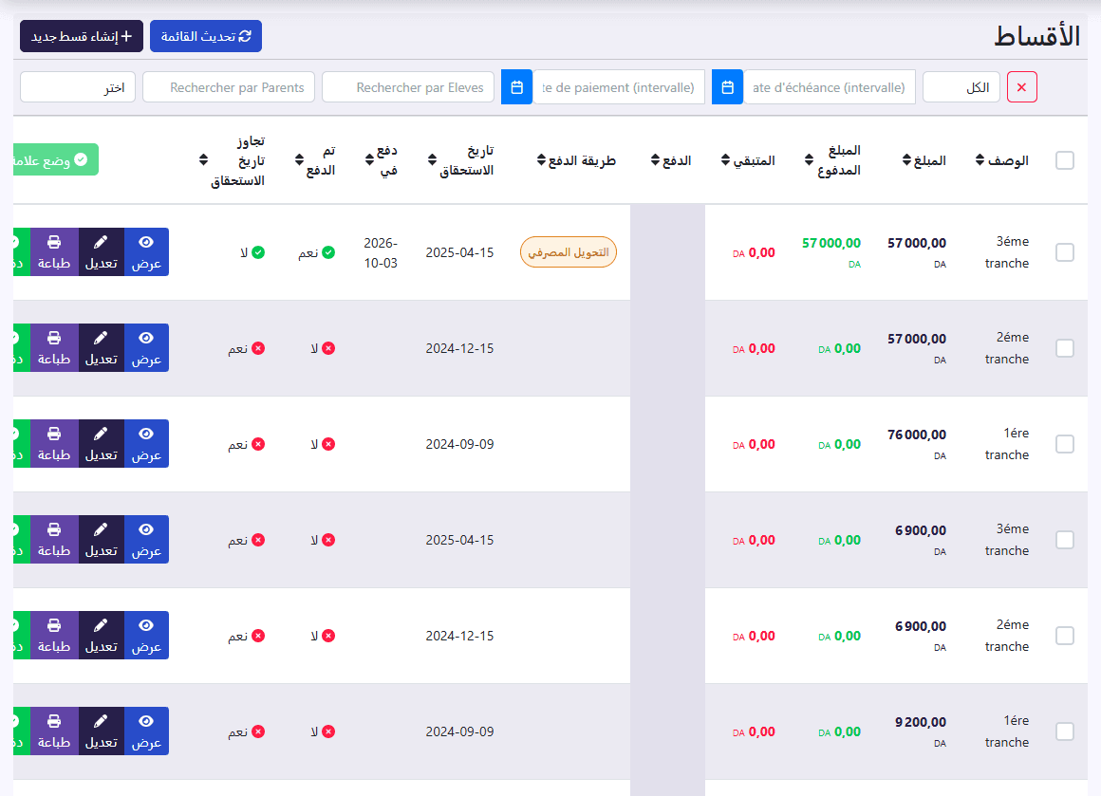
Task: Click the green وضع علامة button
Action: click(55, 160)
